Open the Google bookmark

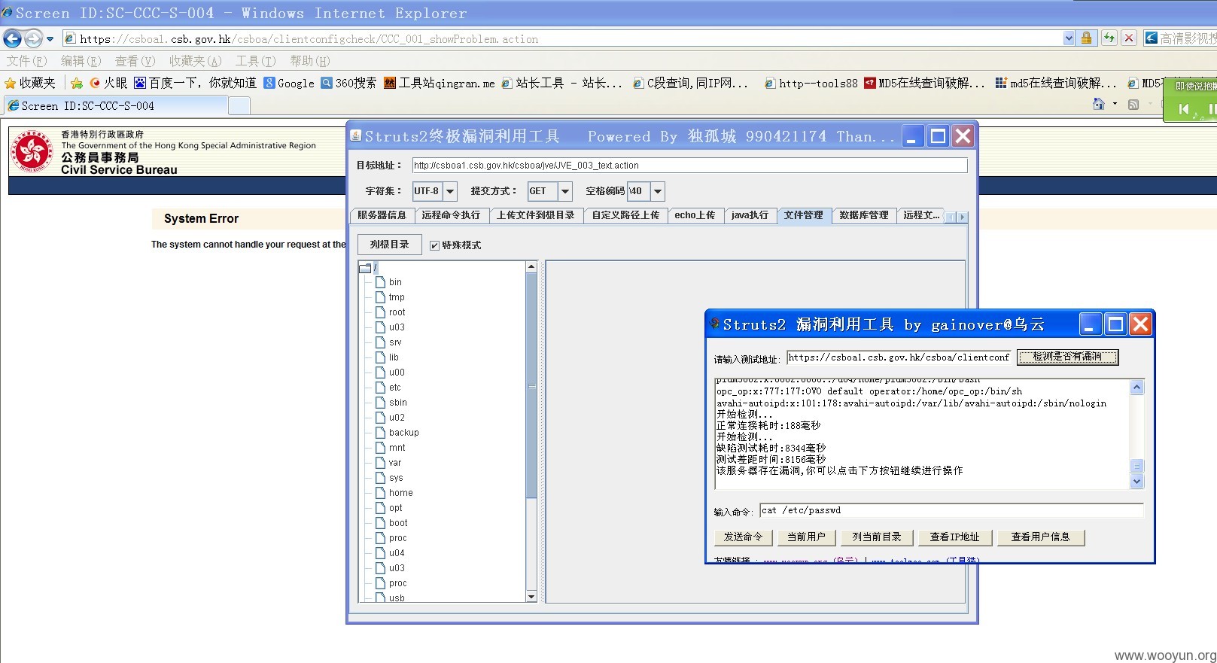[289, 83]
